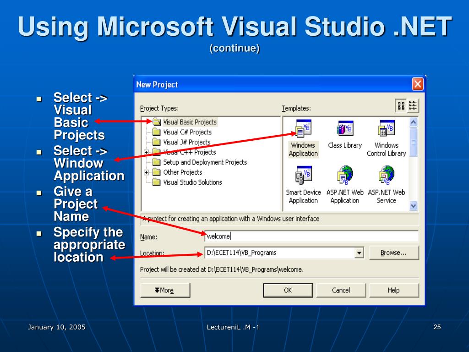469x352 pixels.
Task: Open Help for New Project dialog
Action: pos(394,290)
